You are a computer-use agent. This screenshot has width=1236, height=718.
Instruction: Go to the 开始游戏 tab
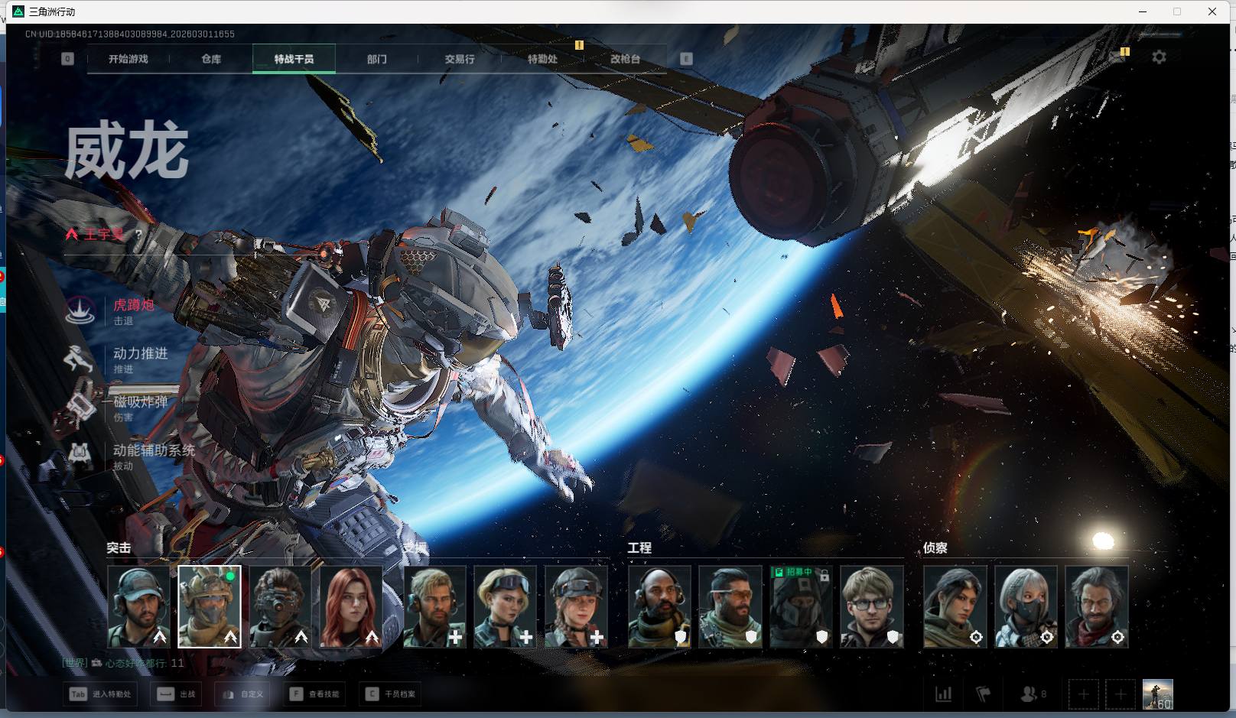128,59
